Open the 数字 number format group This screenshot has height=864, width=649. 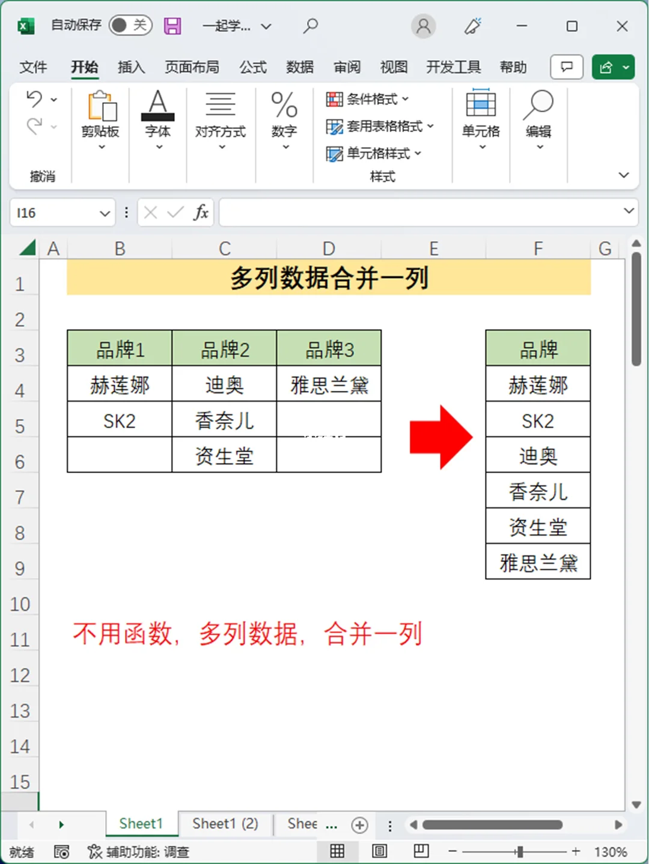284,120
